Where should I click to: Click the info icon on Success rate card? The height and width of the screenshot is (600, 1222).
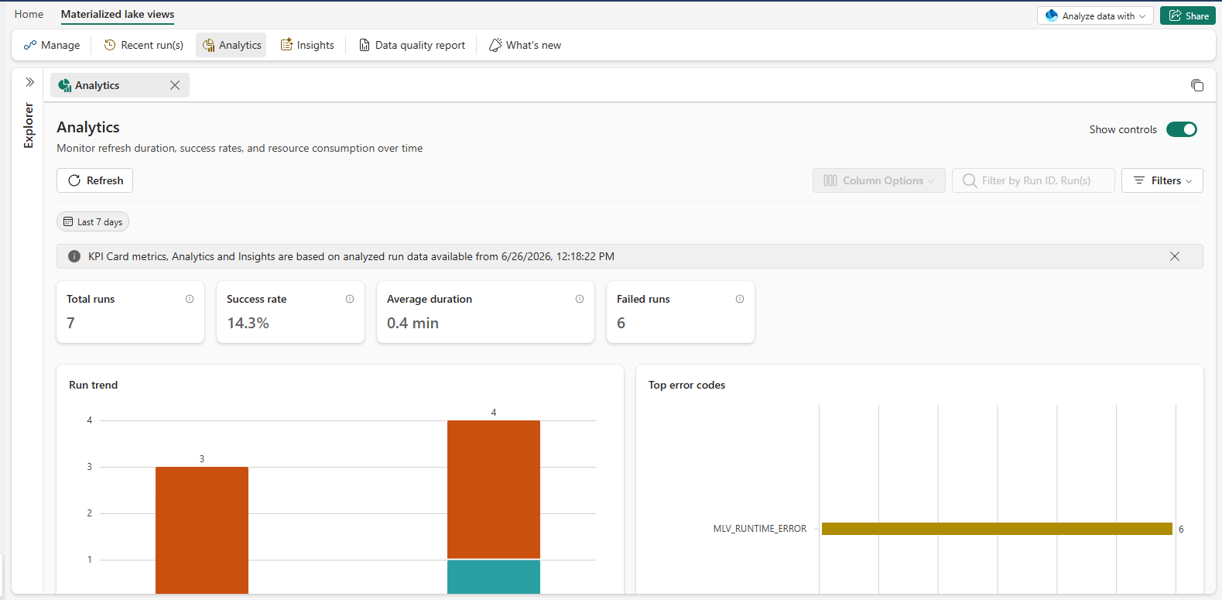coord(350,299)
